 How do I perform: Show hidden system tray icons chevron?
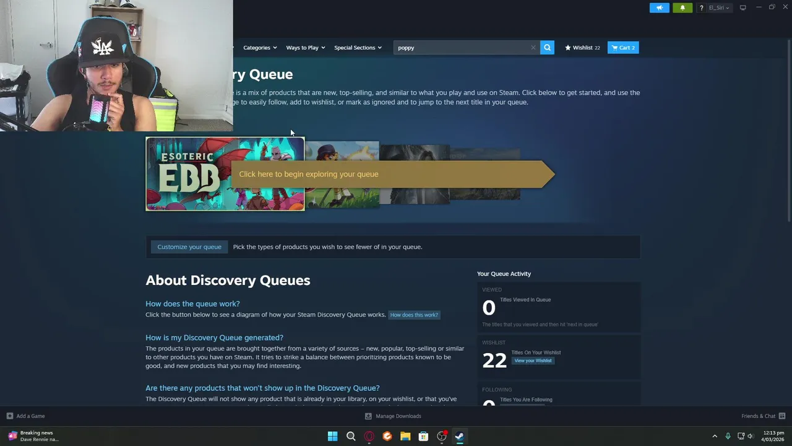point(715,436)
